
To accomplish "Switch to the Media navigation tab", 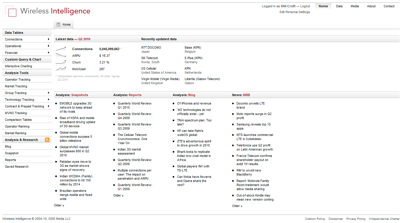I will (x=355, y=6).
